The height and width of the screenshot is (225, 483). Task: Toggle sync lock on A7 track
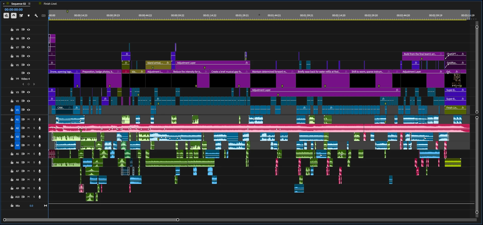(23, 171)
